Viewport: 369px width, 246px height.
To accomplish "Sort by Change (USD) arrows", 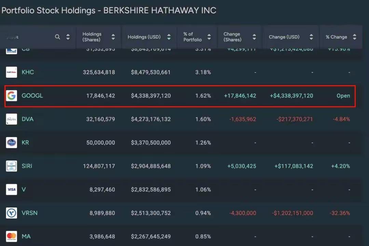I will click(311, 37).
